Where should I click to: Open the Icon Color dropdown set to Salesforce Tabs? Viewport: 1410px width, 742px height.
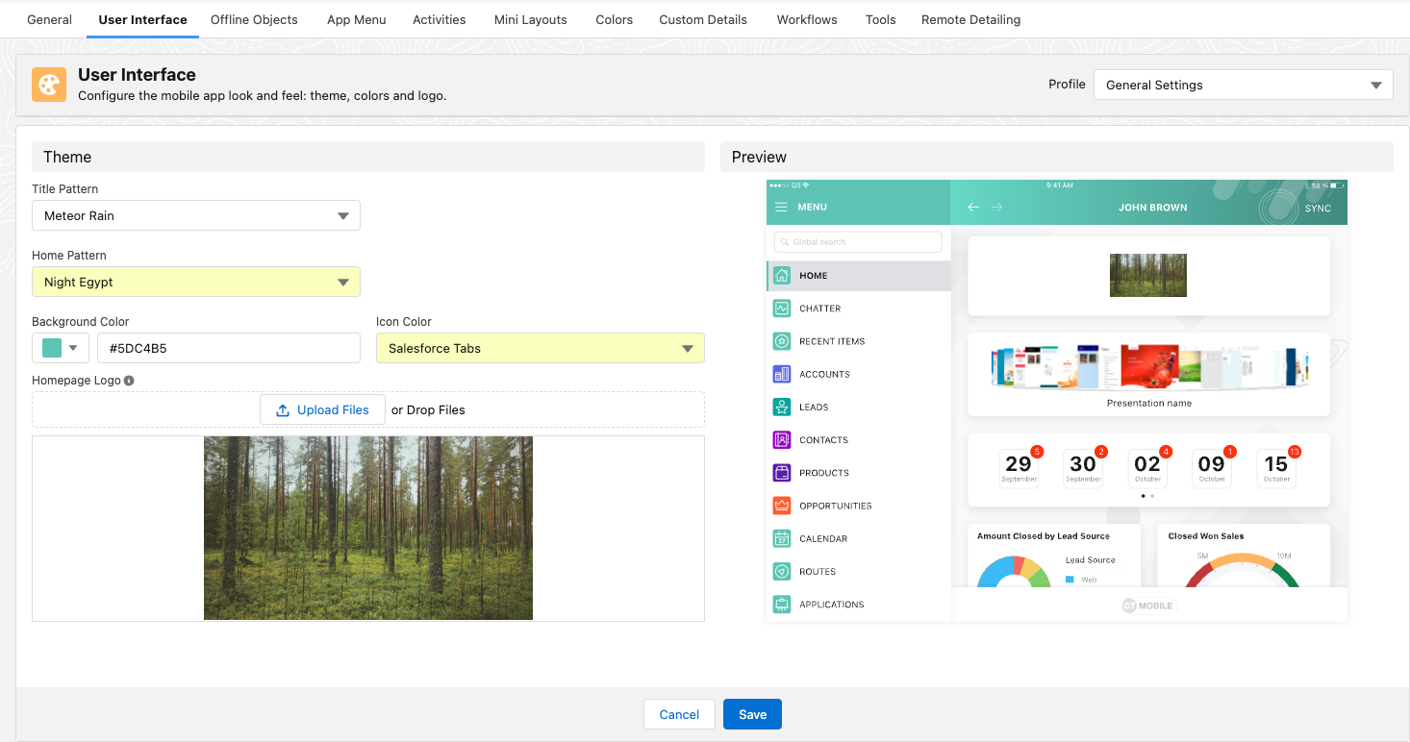point(540,348)
